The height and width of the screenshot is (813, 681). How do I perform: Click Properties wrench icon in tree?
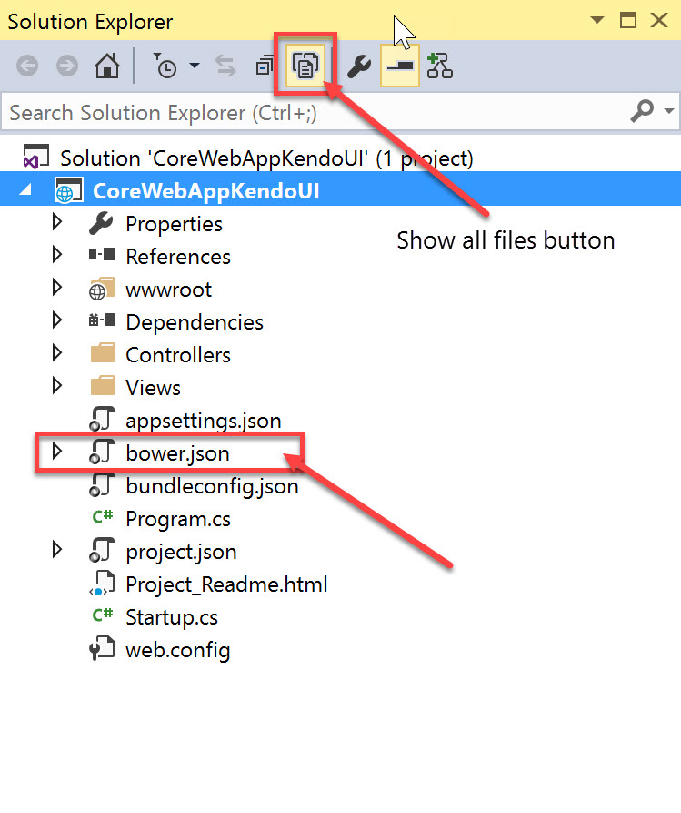click(101, 223)
